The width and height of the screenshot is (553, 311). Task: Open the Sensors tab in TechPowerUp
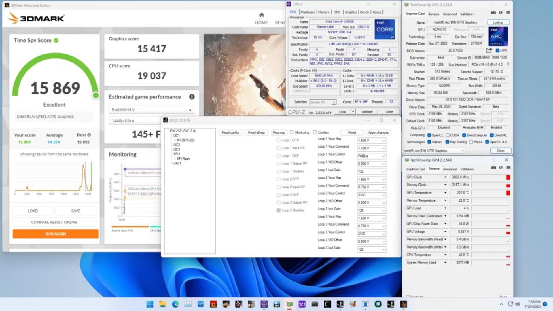pos(433,14)
